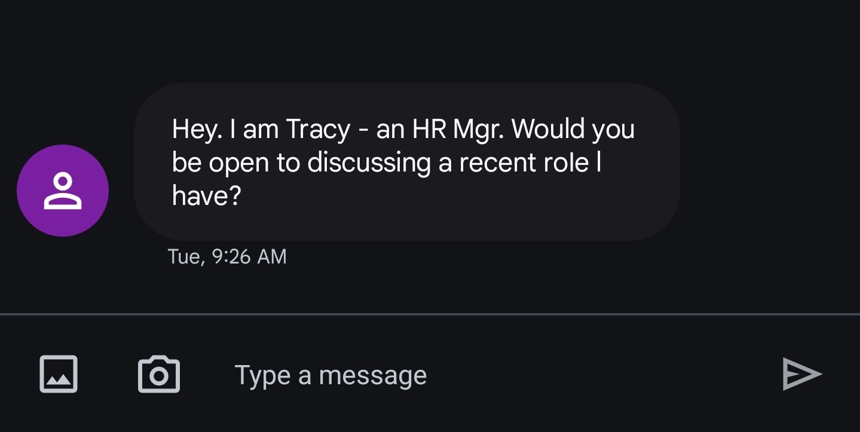Click the "Tue, 9:26 AM" timestamp
The width and height of the screenshot is (860, 432).
pyautogui.click(x=227, y=256)
